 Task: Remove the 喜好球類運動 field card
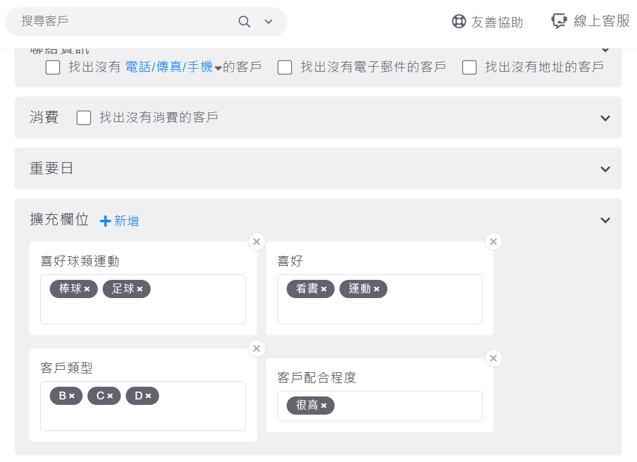[256, 242]
